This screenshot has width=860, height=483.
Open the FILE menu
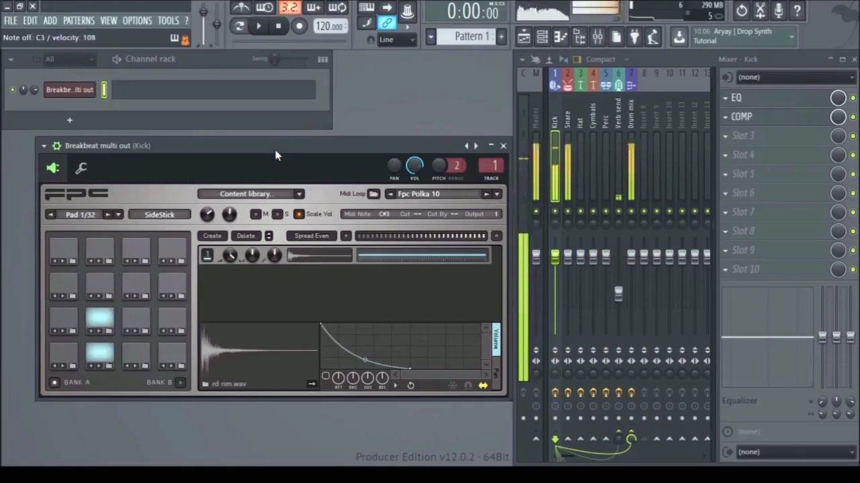[11, 21]
